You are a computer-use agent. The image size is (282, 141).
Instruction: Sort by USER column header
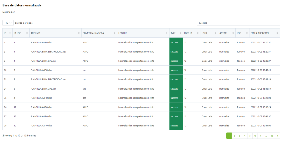[209, 33]
